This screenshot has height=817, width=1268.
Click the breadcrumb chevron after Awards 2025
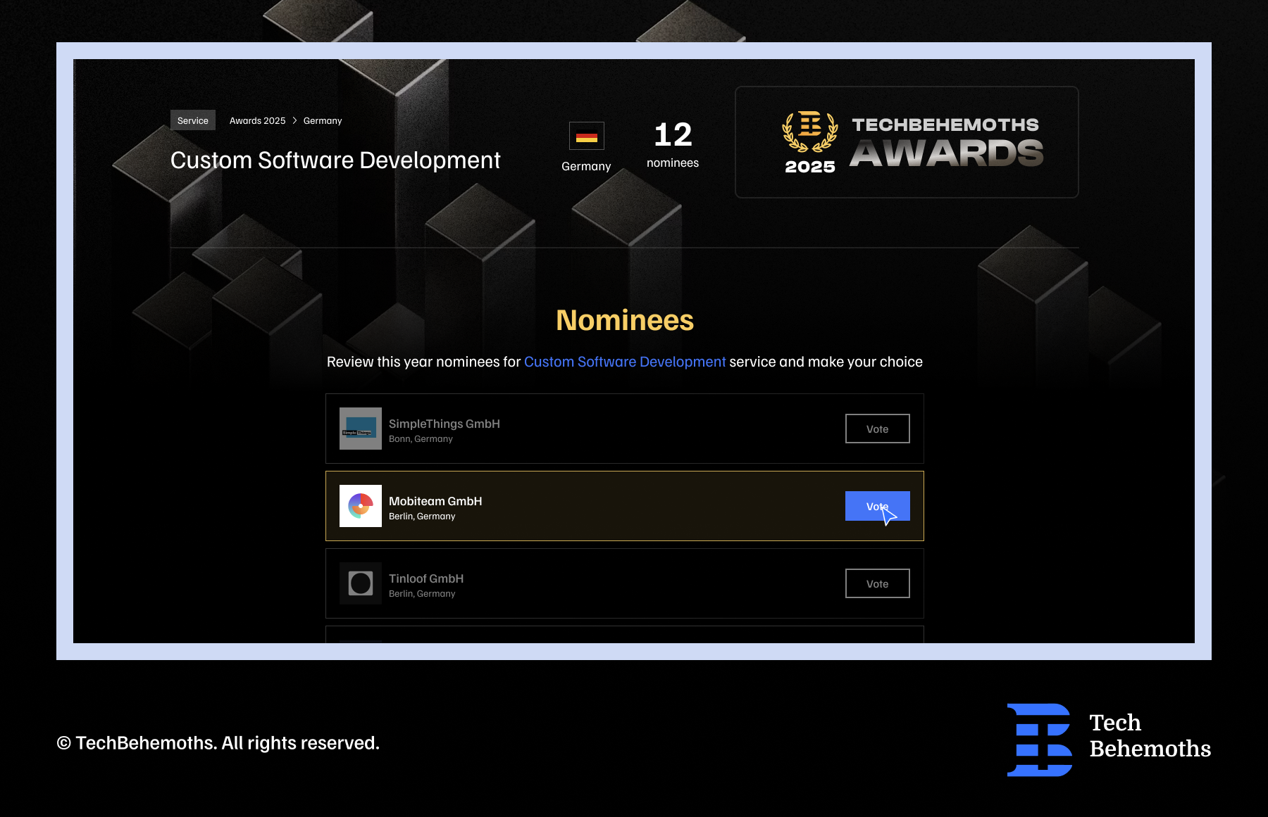(294, 120)
